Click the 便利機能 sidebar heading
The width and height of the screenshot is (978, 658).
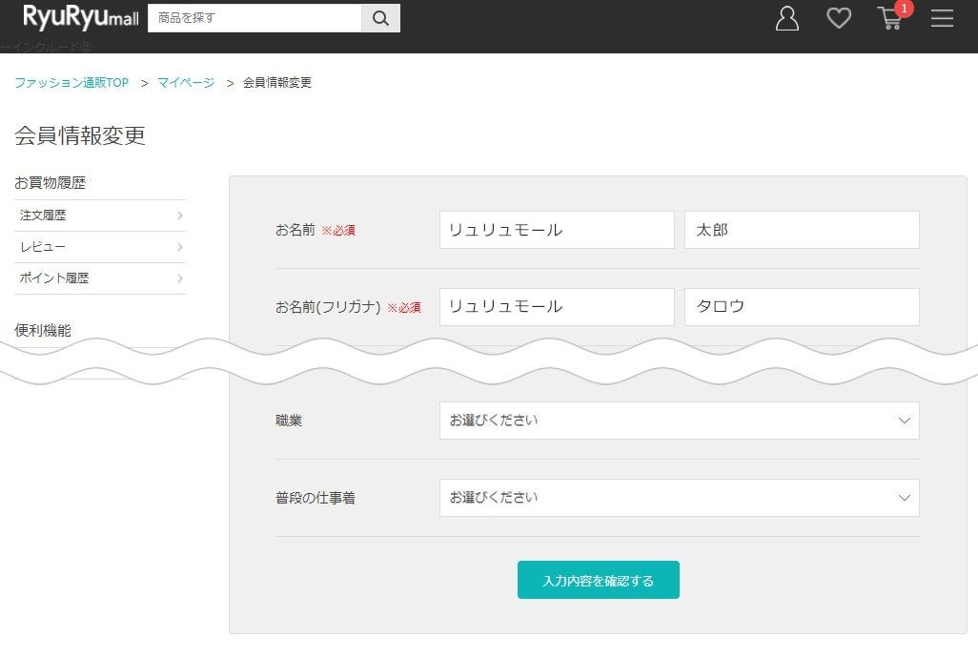[x=43, y=330]
